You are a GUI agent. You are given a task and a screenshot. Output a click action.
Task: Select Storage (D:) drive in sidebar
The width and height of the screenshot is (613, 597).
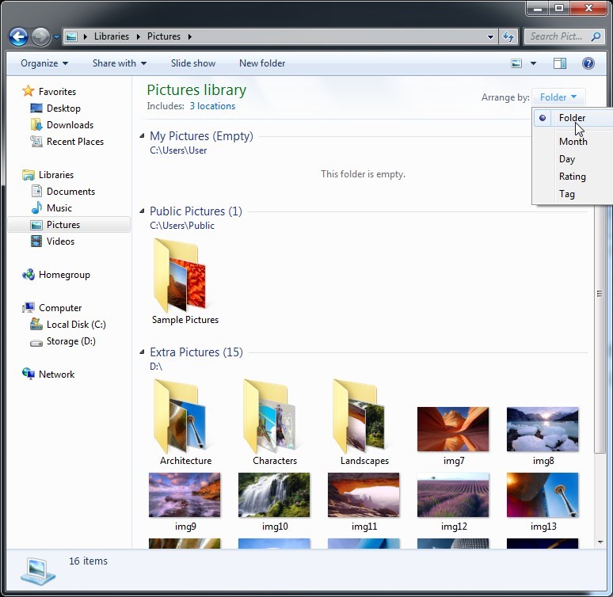pyautogui.click(x=70, y=341)
